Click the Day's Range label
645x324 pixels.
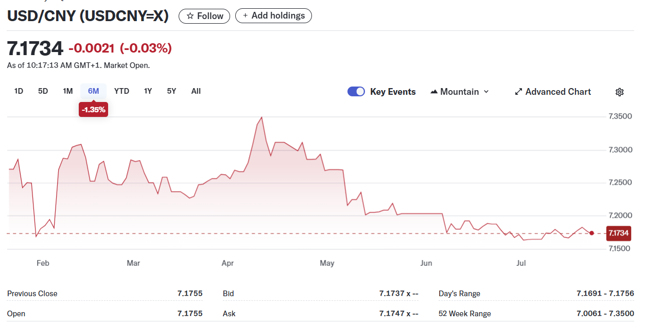(x=459, y=294)
